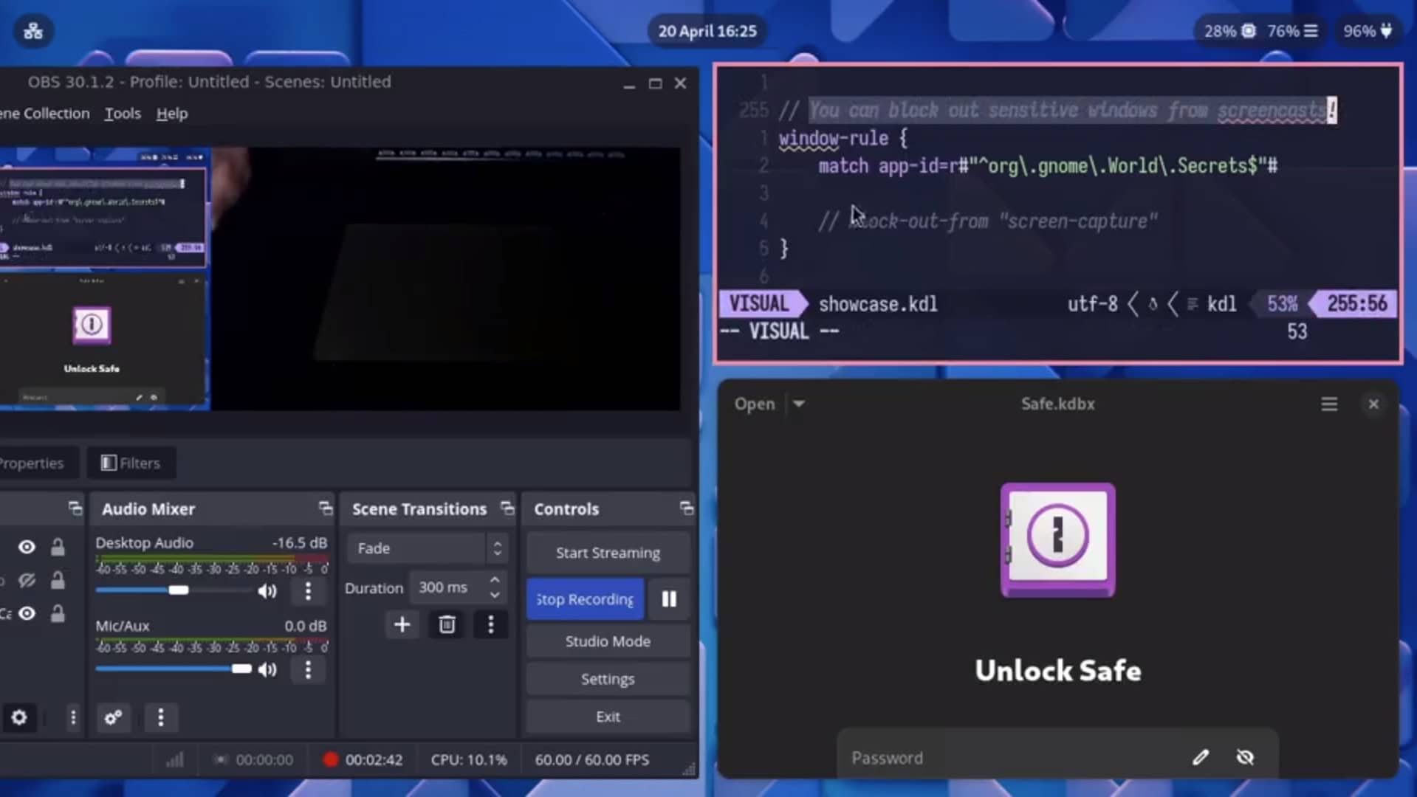Image resolution: width=1417 pixels, height=797 pixels.
Task: Expand the Open dropdown in Safe.kdbx
Action: [x=800, y=404]
